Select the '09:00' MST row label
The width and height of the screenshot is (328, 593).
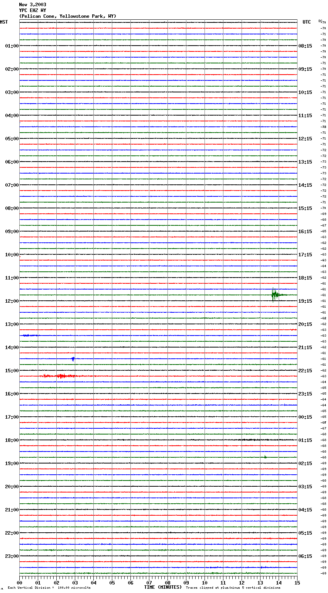pyautogui.click(x=12, y=232)
